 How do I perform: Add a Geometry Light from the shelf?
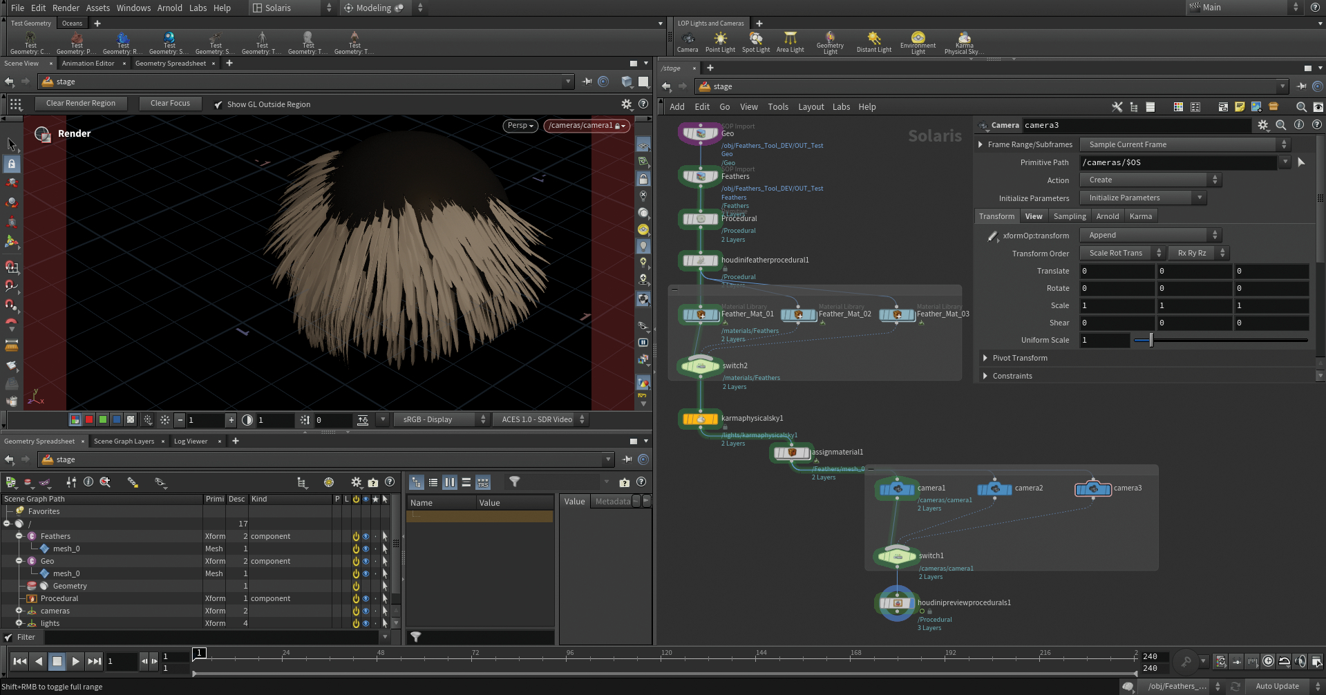tap(830, 42)
